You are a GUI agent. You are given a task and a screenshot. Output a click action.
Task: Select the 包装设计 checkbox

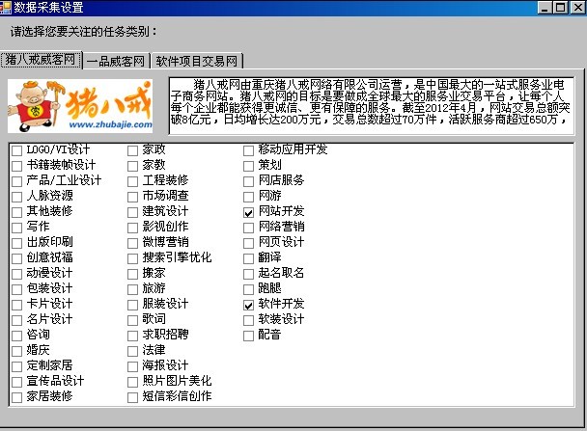[x=16, y=289]
